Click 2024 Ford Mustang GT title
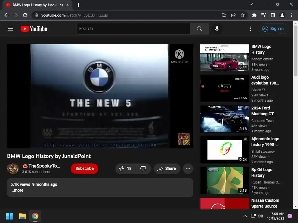 (x=264, y=111)
